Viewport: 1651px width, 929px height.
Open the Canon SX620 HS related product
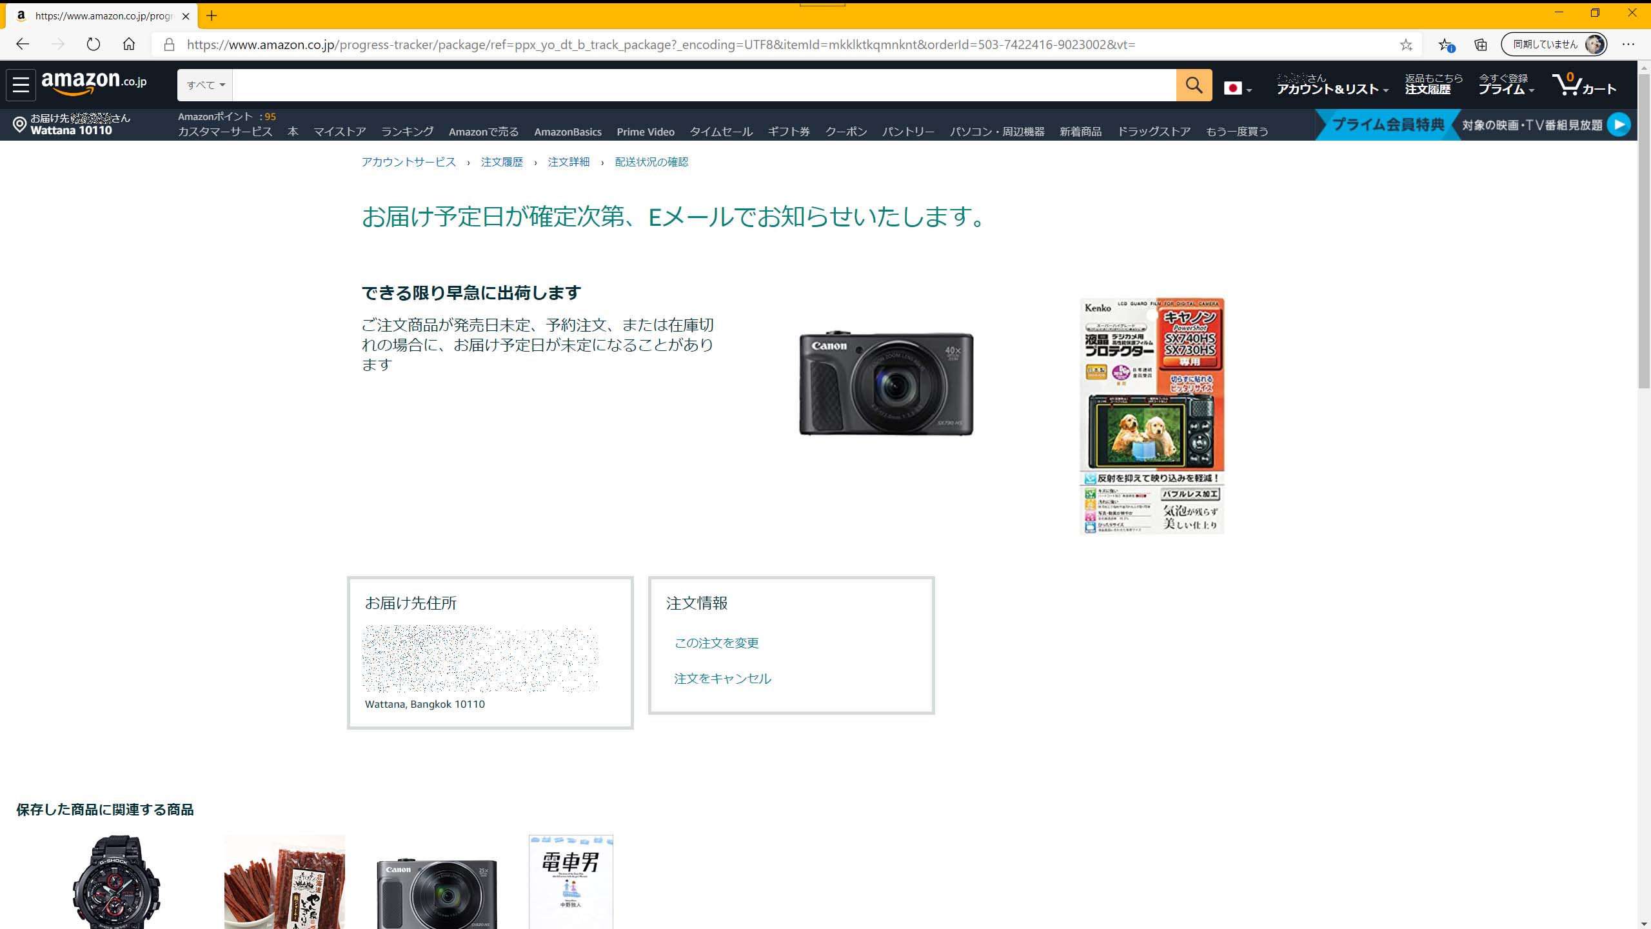[437, 894]
